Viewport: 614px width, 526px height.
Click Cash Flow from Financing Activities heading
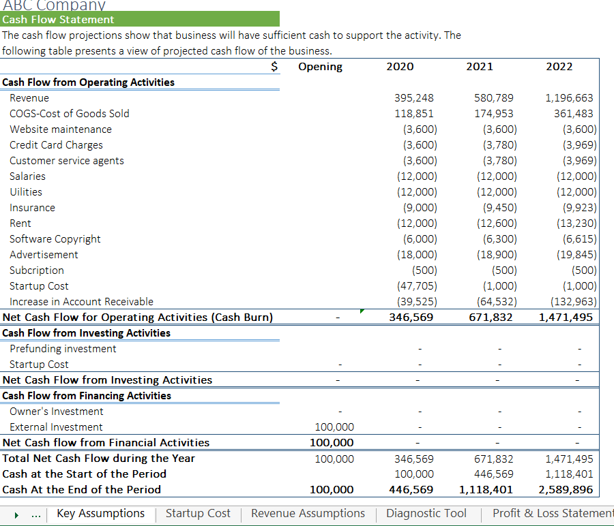(x=87, y=395)
